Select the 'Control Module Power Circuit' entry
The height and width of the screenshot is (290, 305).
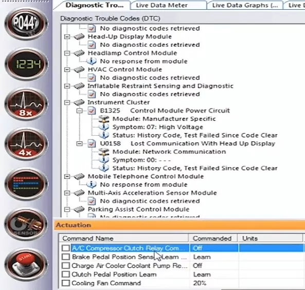[180, 111]
